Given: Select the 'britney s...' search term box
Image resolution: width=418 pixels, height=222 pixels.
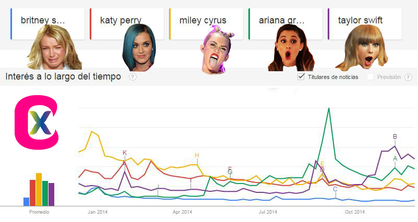Looking at the screenshot, I should point(48,21).
